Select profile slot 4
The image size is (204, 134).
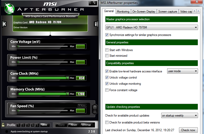click(33, 125)
